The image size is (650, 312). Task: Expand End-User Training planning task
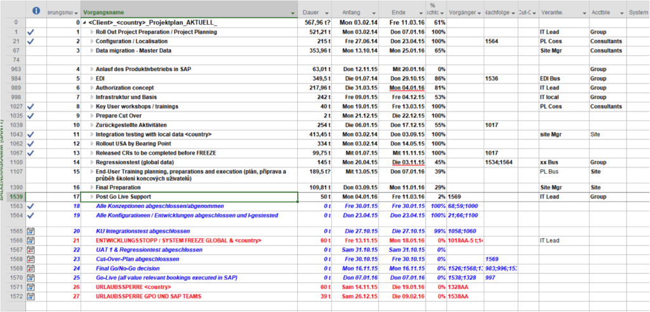coord(92,172)
